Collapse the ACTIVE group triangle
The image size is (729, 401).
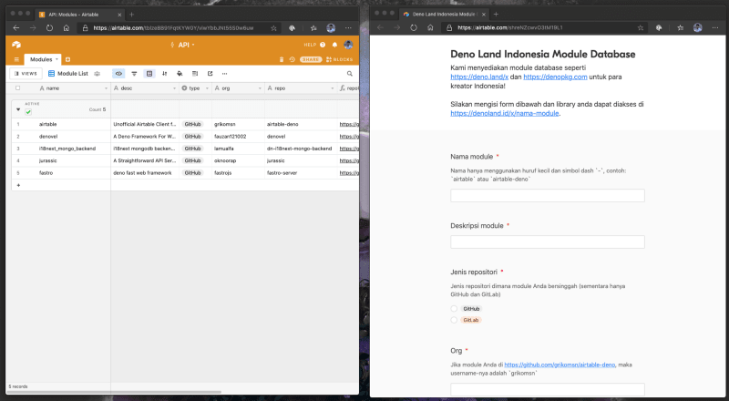click(18, 109)
